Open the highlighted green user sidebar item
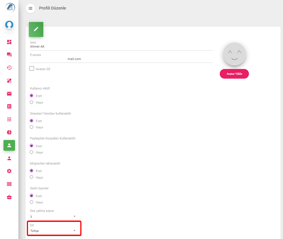The height and width of the screenshot is (239, 283). 9,145
